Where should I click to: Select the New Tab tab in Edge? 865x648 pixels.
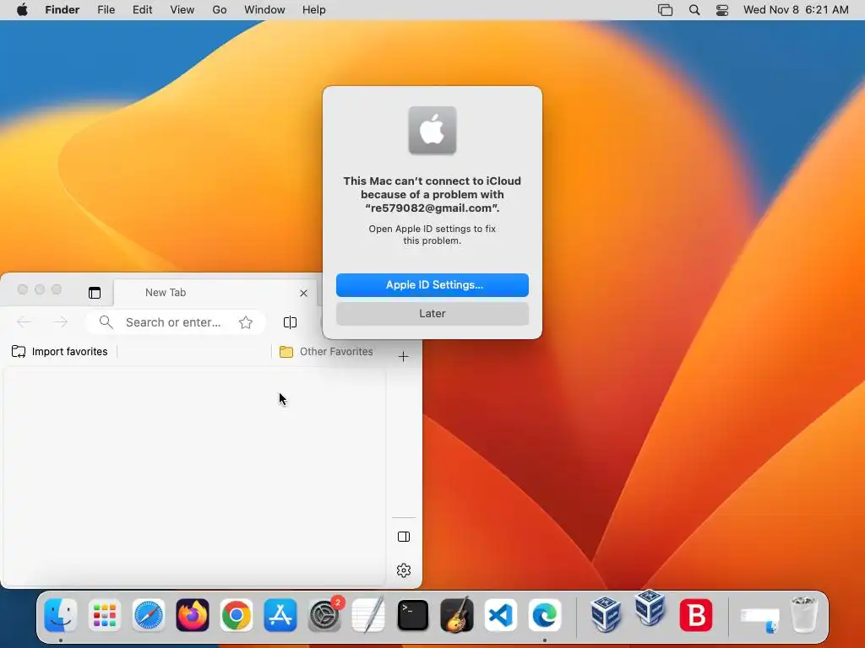click(x=215, y=293)
